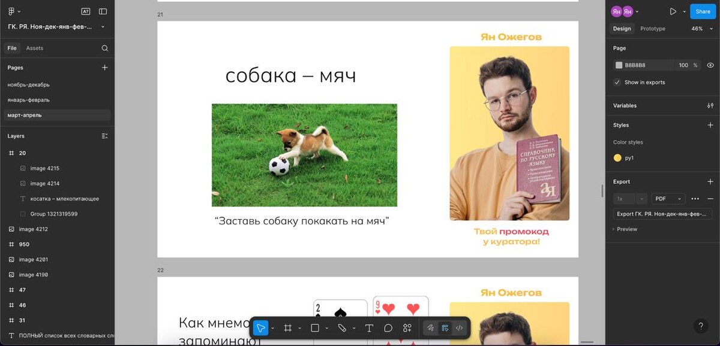Open the Figma main menu logo
This screenshot has width=720, height=346.
(11, 11)
